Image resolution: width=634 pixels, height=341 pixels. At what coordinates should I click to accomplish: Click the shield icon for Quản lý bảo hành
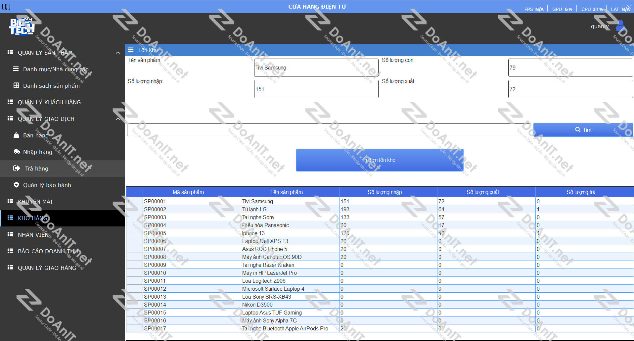(16, 185)
